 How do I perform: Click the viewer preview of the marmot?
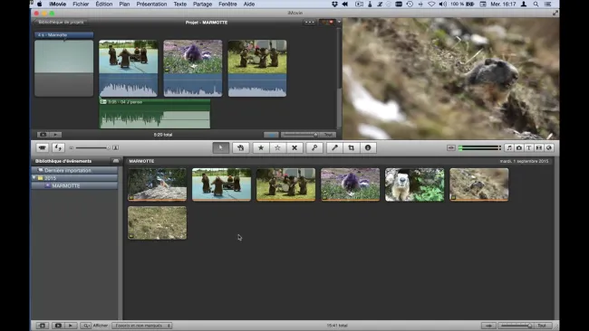(450, 79)
